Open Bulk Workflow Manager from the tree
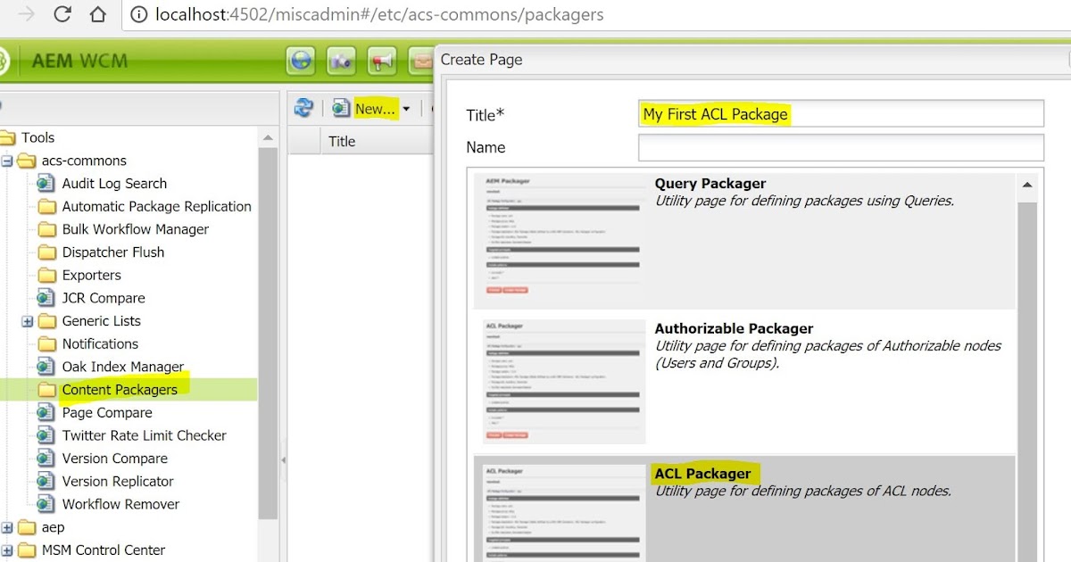The width and height of the screenshot is (1071, 562). pyautogui.click(x=128, y=229)
